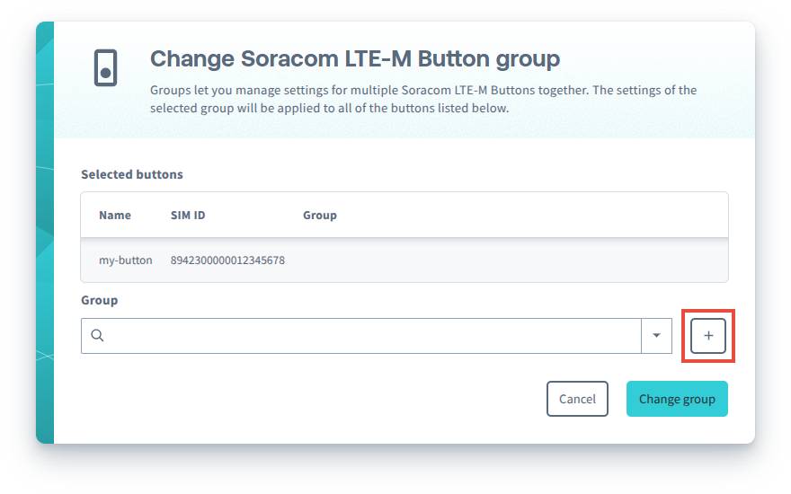
Task: Click the "Change Soracom LTE-M Button group" title
Action: [x=355, y=59]
